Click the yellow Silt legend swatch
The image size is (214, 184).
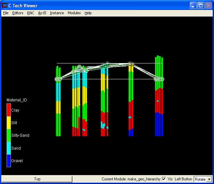9,123
